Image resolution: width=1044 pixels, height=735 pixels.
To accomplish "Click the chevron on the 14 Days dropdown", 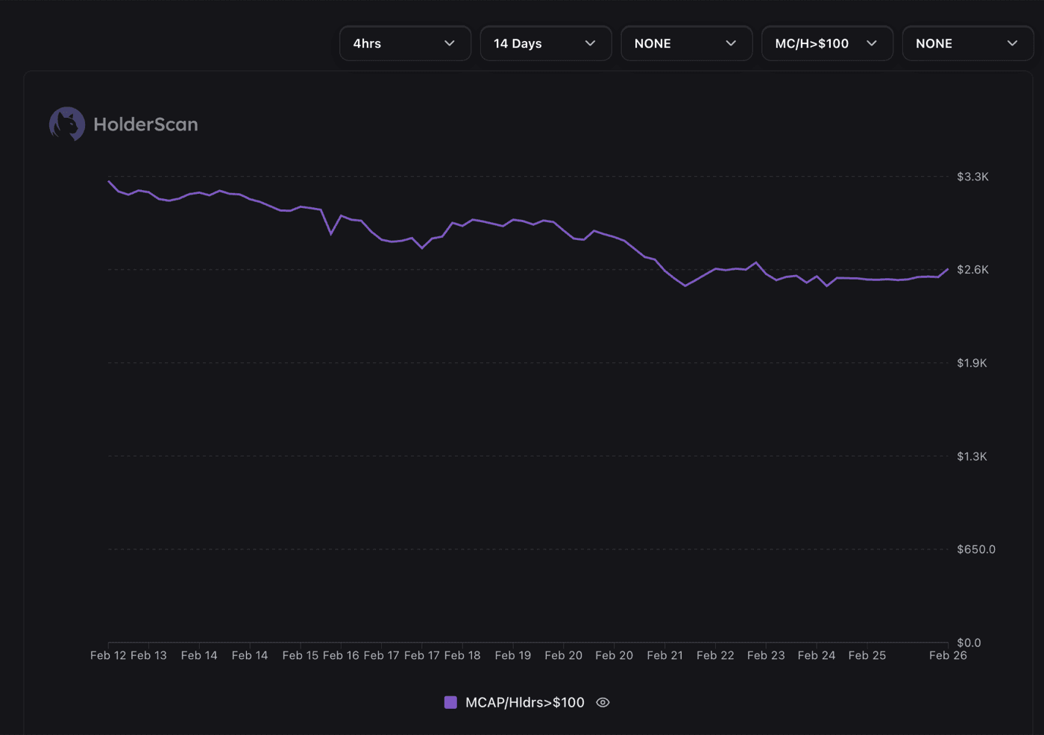I will [x=591, y=43].
